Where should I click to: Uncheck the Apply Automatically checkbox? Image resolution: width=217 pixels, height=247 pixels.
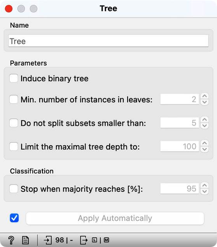14,218
